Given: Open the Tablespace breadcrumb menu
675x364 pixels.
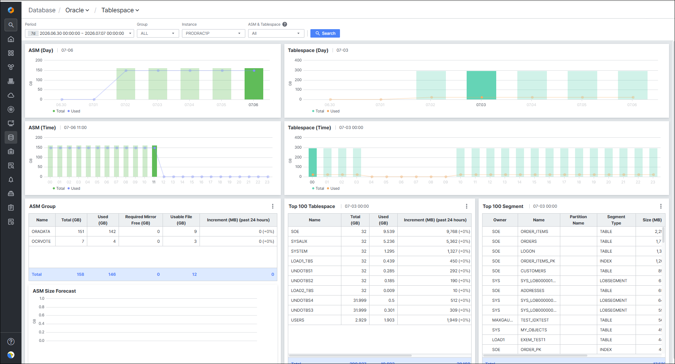Looking at the screenshot, I should [x=120, y=10].
